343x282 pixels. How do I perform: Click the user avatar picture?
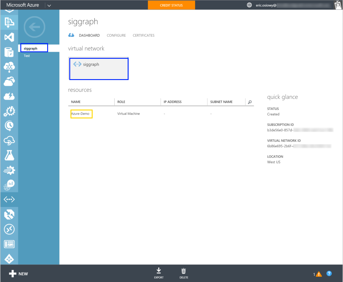[x=338, y=5]
